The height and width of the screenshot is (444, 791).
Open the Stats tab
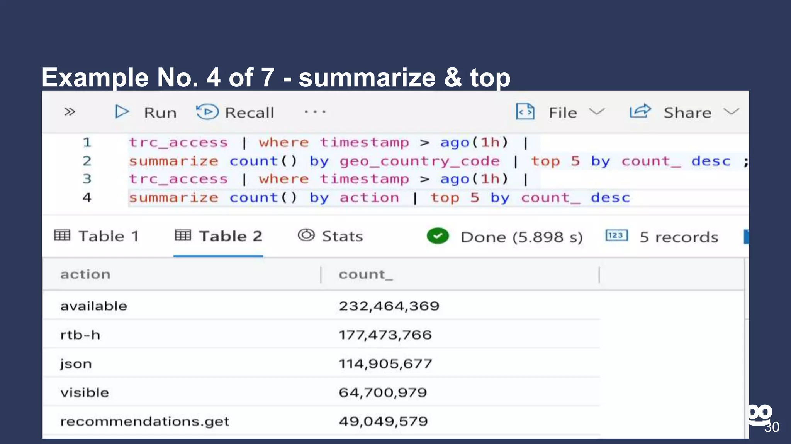pos(330,236)
